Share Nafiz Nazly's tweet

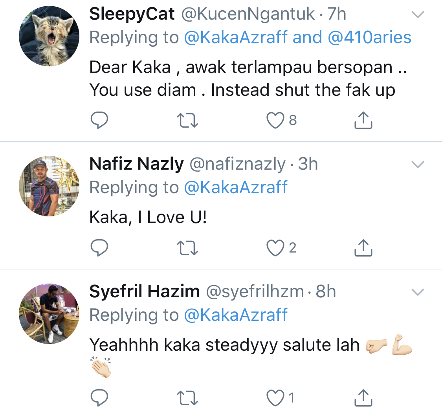click(363, 248)
